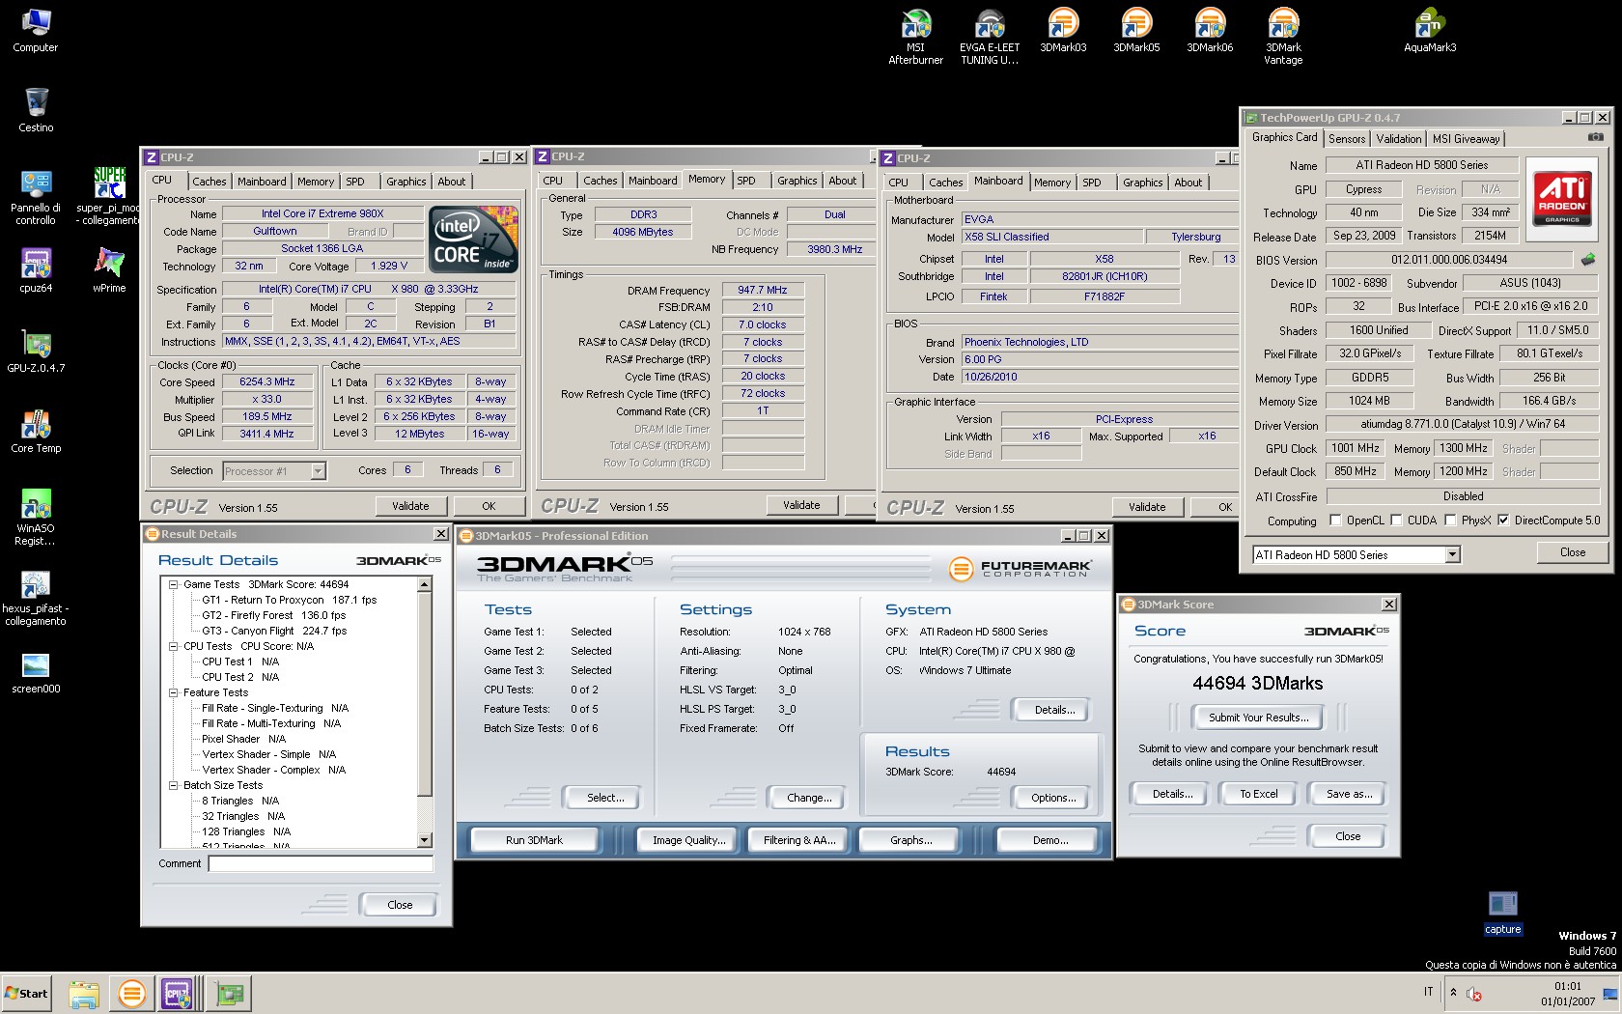The image size is (1622, 1014).
Task: Enable the CUDA checkbox in GPU-Z
Action: click(x=1396, y=520)
